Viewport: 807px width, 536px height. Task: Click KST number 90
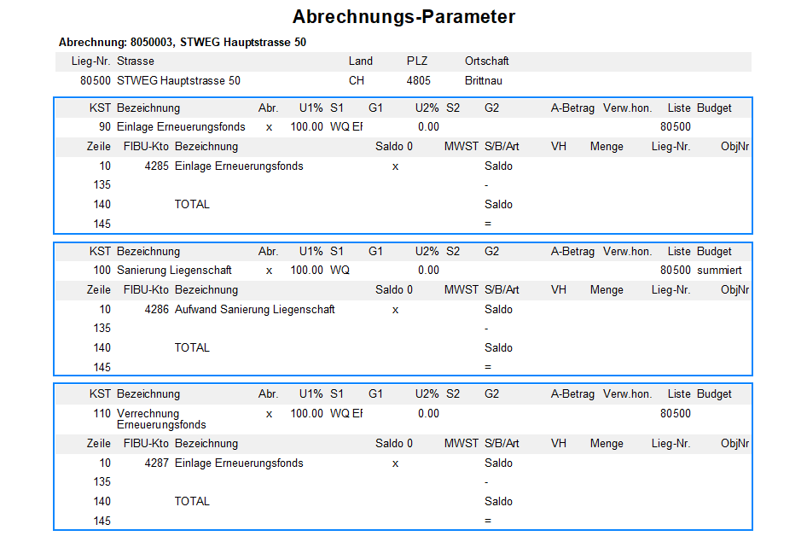coord(104,126)
